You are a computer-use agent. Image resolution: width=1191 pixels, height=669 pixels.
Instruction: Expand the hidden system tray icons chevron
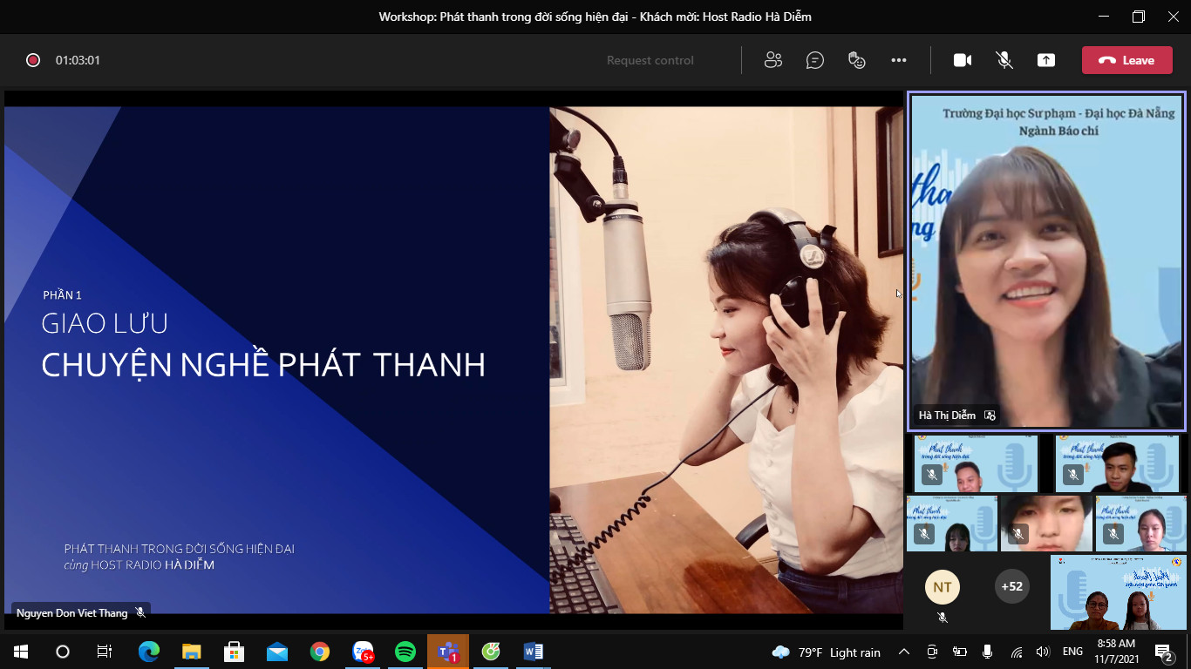[904, 652]
